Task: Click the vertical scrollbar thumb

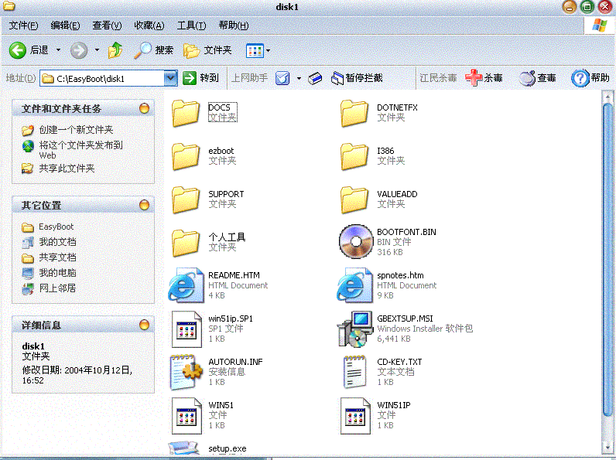Action: click(x=607, y=259)
